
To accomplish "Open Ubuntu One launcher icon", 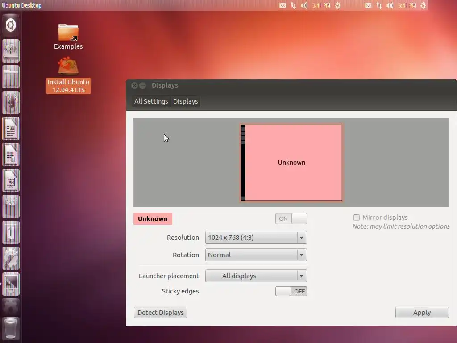I will click(x=11, y=232).
